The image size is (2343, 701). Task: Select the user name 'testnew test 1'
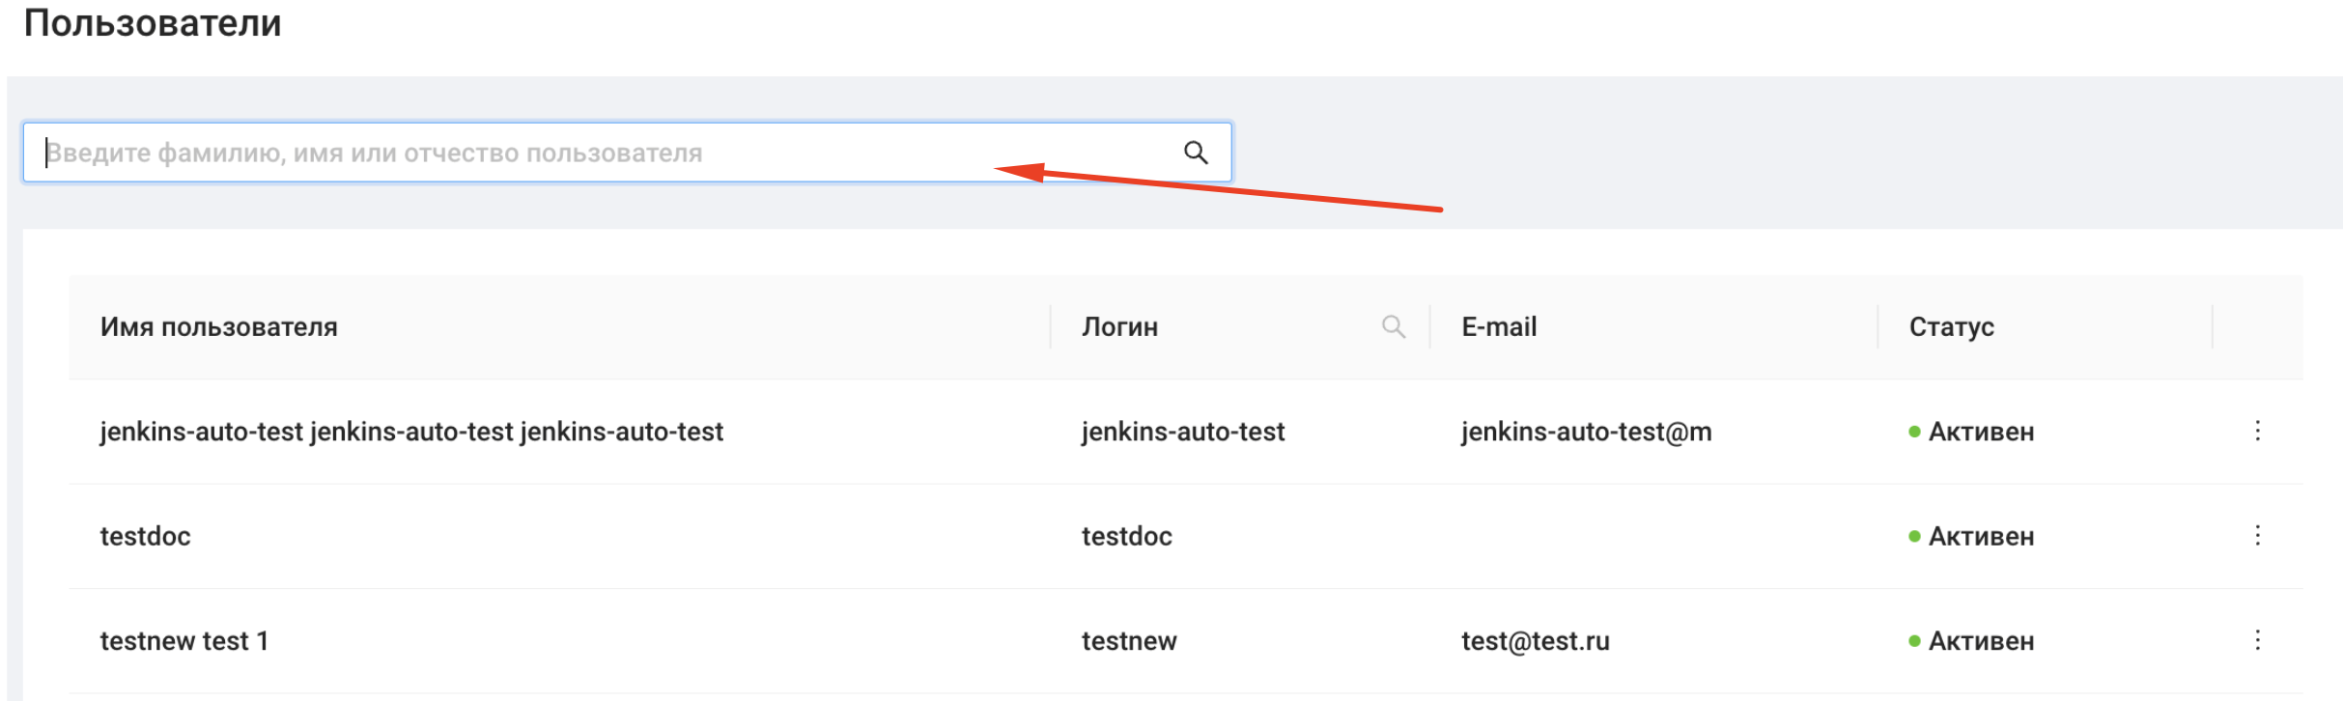[184, 640]
